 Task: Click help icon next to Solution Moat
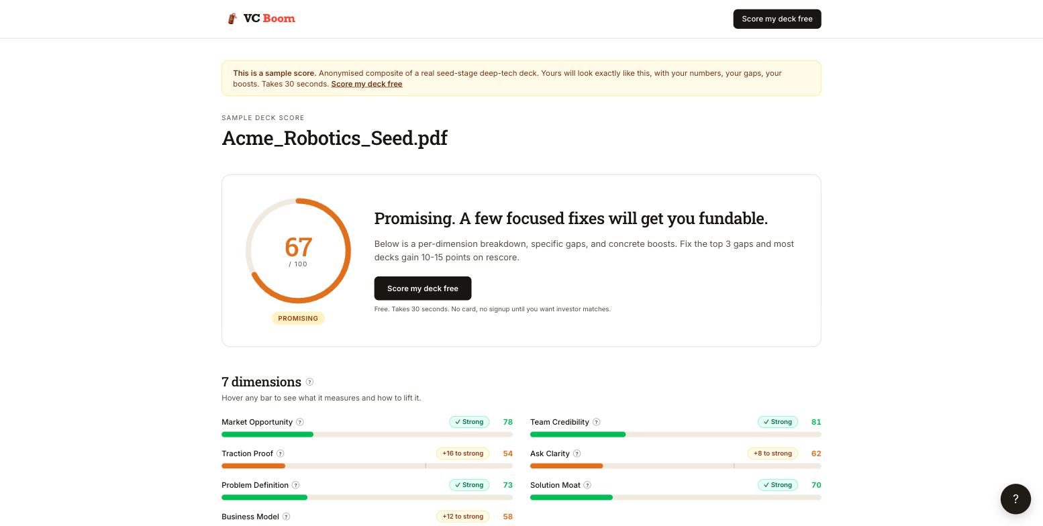click(x=588, y=485)
